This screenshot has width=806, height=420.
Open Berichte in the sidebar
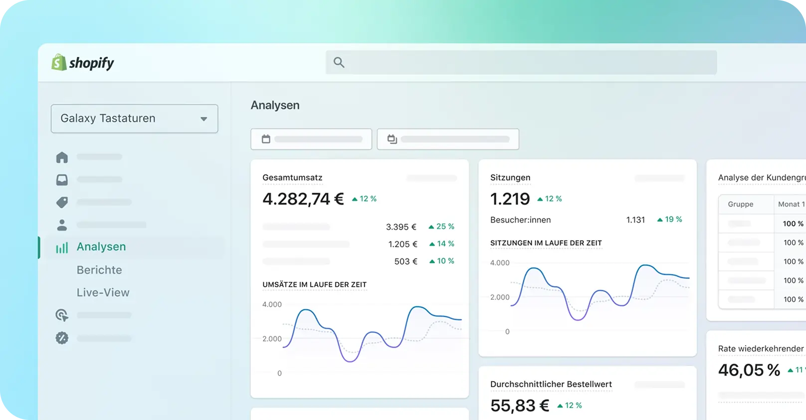click(x=99, y=270)
